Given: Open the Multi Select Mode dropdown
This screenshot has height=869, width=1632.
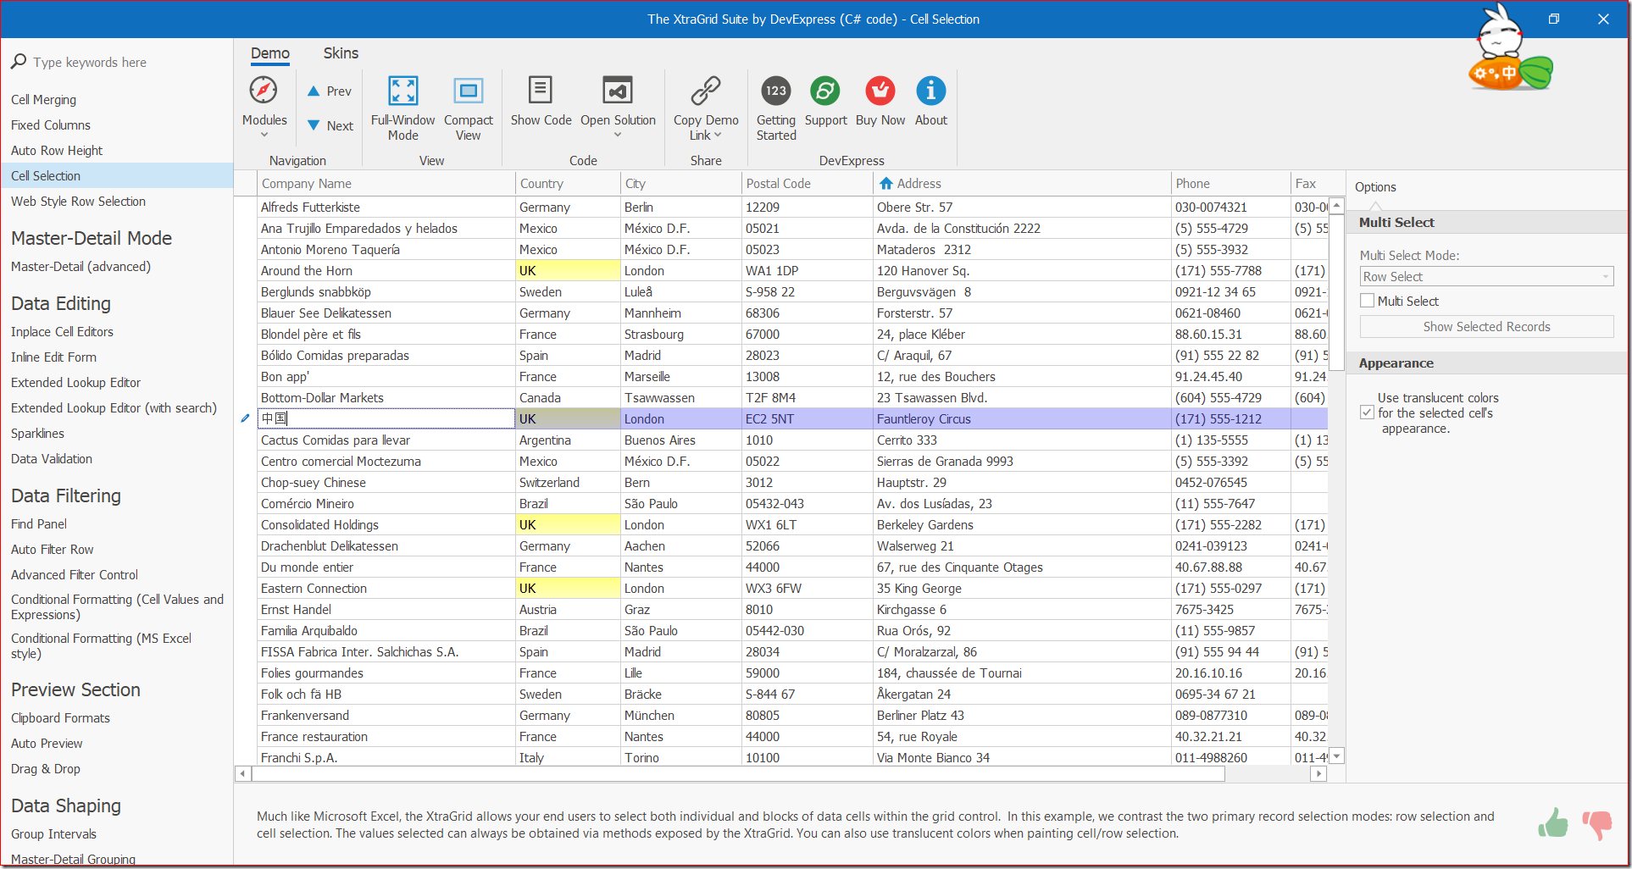Looking at the screenshot, I should [1486, 277].
